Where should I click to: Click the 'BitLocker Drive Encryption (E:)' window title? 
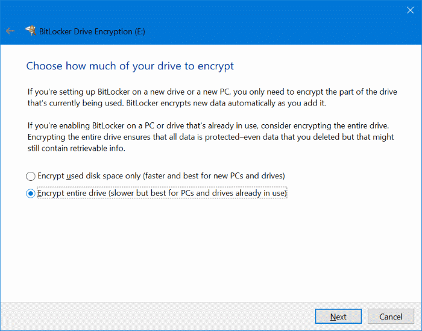tap(92, 31)
